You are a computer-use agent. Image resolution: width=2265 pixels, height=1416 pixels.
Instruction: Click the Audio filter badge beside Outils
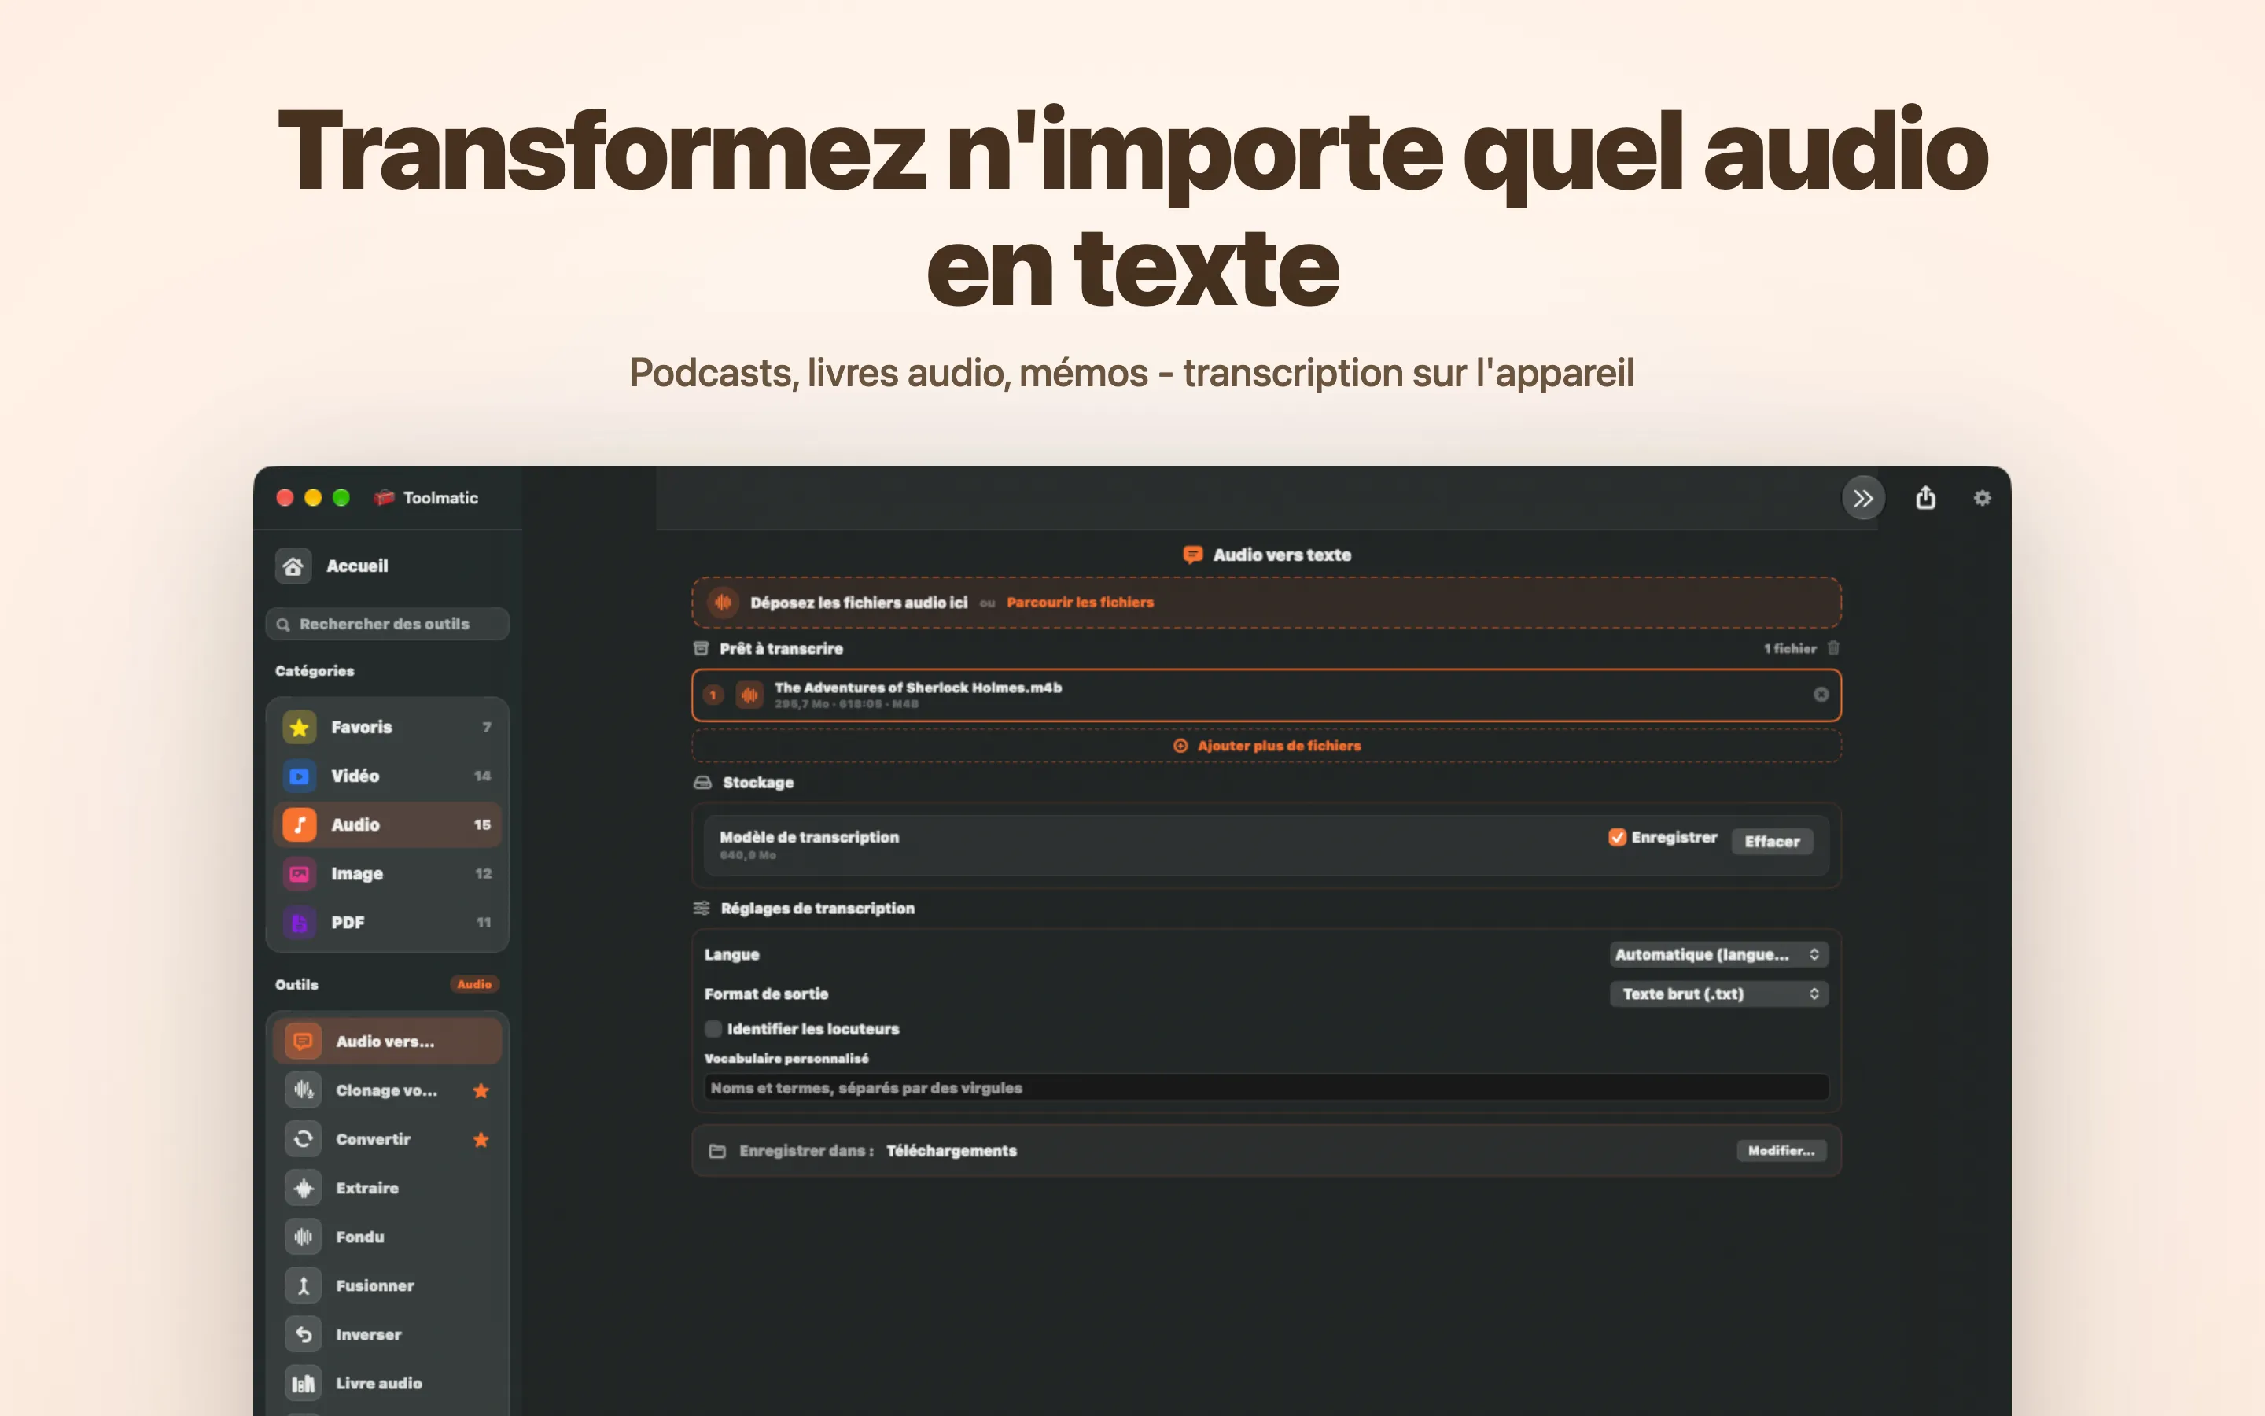[473, 984]
